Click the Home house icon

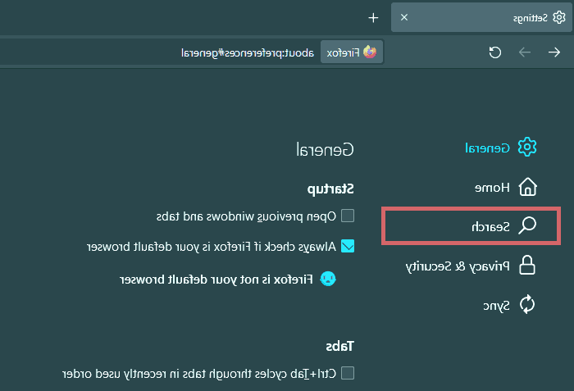pyautogui.click(x=528, y=187)
